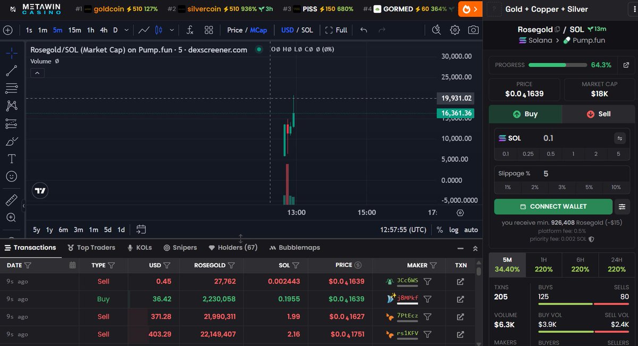Open the quick search icon
Viewport: 638px width, 346px height.
436,30
